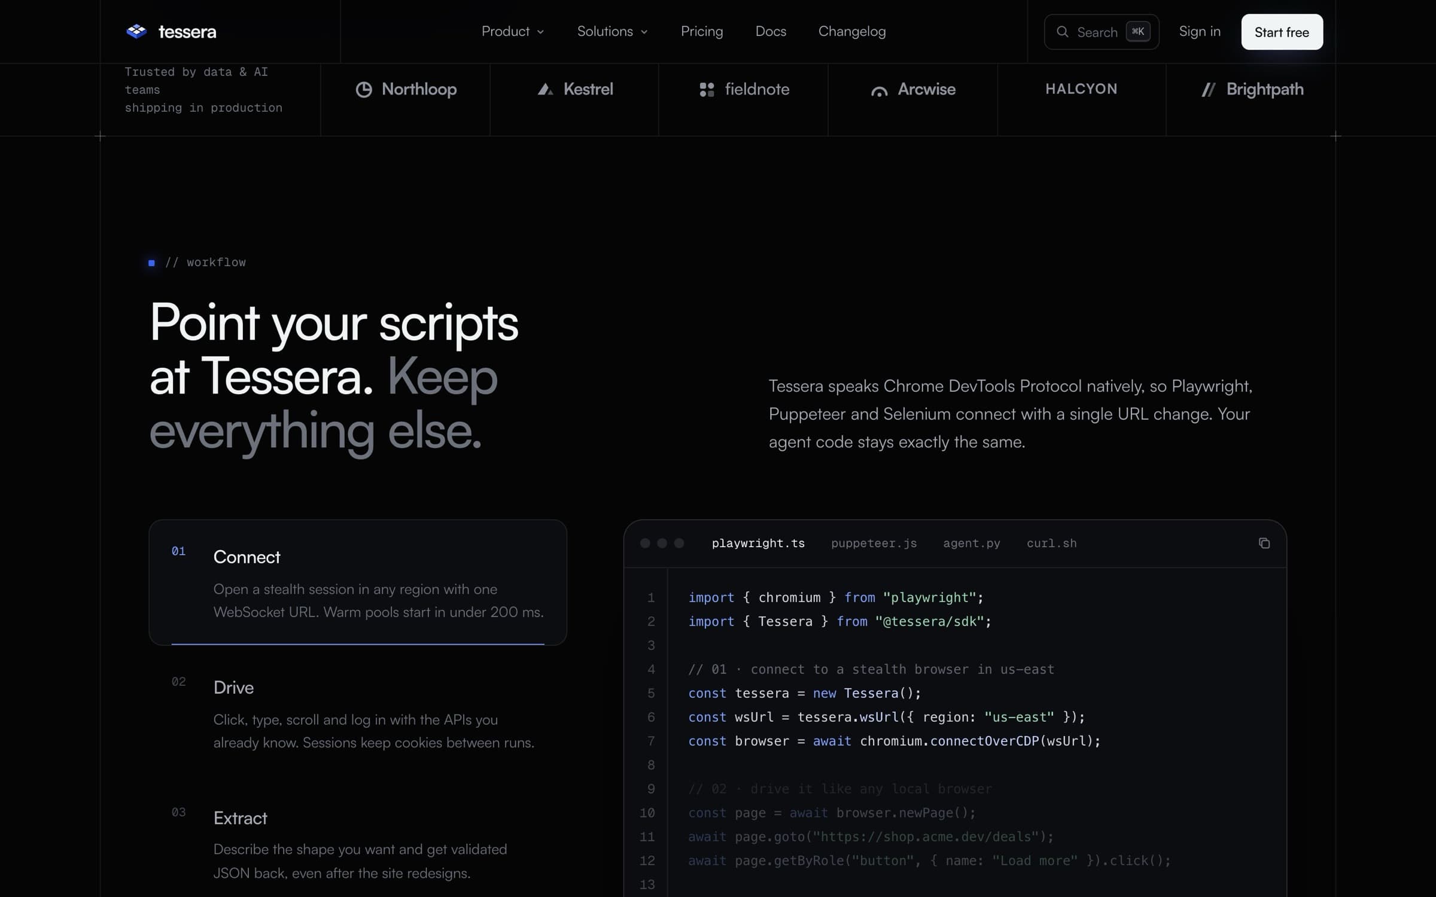Viewport: 1436px width, 897px height.
Task: Click the Brightpath double-slash icon
Action: click(x=1209, y=90)
